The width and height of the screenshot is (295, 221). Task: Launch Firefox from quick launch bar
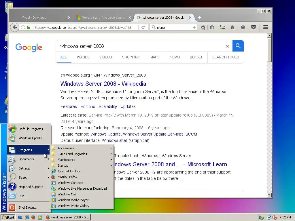pyautogui.click(x=33, y=218)
